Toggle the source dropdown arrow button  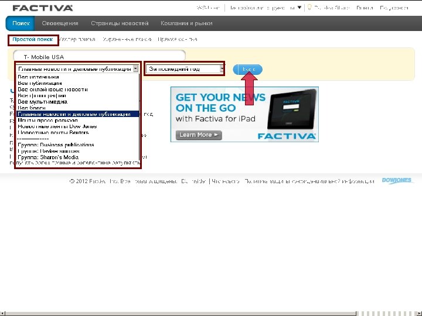coord(135,69)
